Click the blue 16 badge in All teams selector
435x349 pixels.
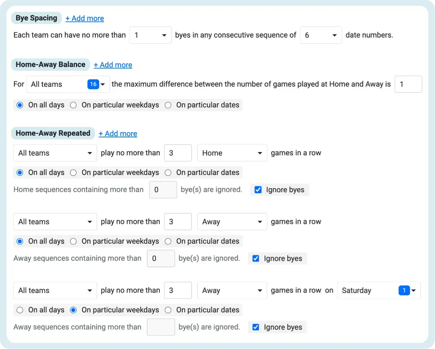(x=93, y=84)
